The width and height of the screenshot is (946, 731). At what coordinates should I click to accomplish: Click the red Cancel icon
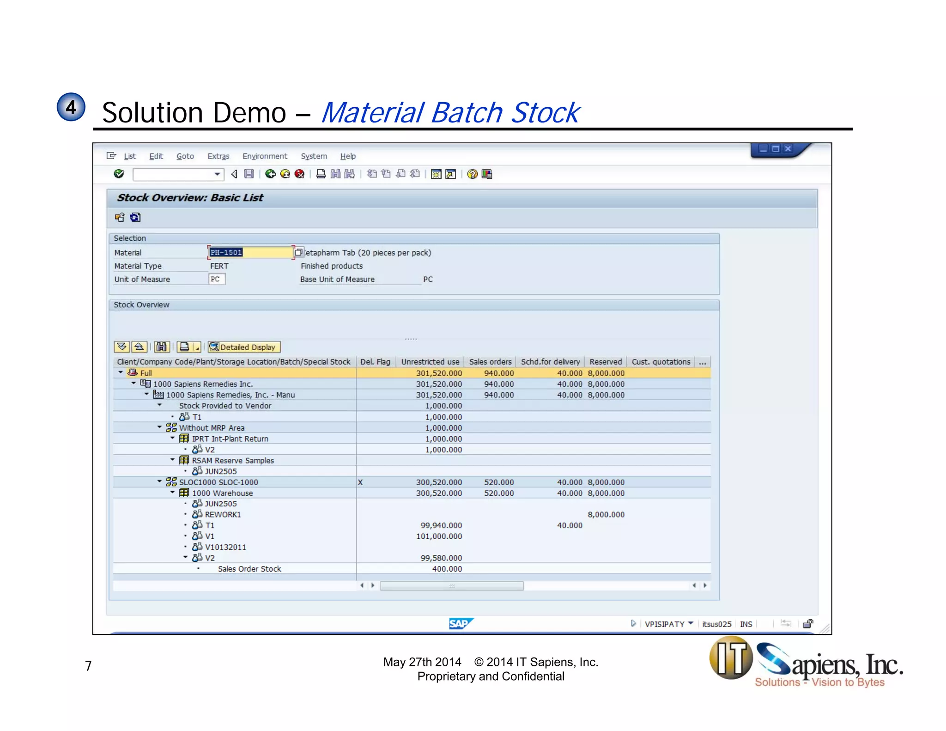(x=299, y=174)
